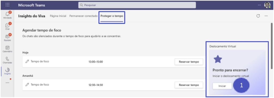Switch to Página Inicial tab

click(x=58, y=16)
